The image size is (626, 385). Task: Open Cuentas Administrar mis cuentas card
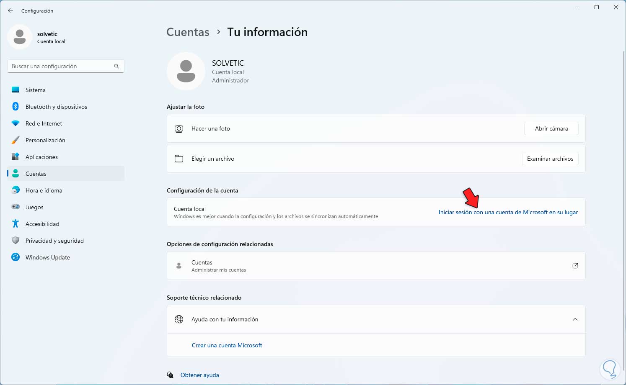pos(376,266)
